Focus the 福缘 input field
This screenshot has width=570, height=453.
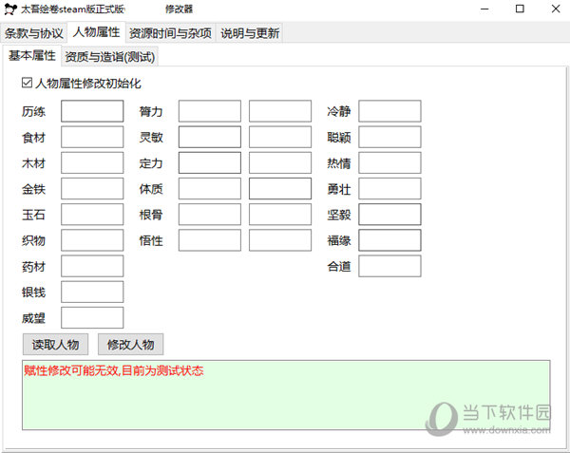click(x=390, y=240)
